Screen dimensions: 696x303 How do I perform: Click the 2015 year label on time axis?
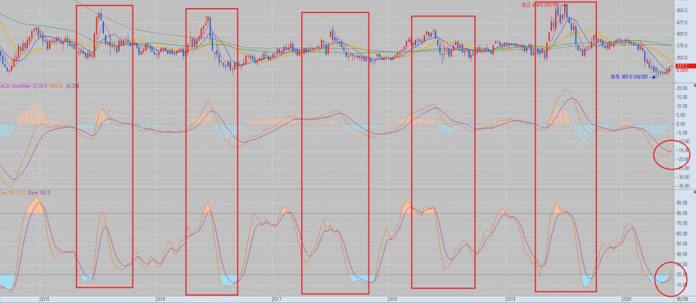click(x=44, y=299)
